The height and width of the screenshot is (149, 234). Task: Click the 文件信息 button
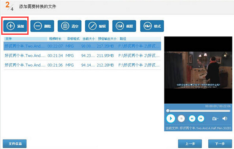[x=15, y=144]
